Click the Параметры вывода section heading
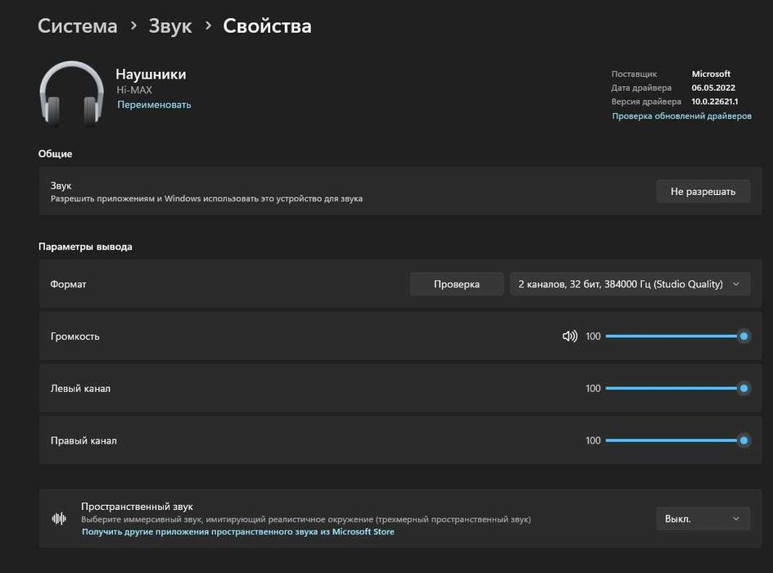773x573 pixels. pyautogui.click(x=85, y=246)
